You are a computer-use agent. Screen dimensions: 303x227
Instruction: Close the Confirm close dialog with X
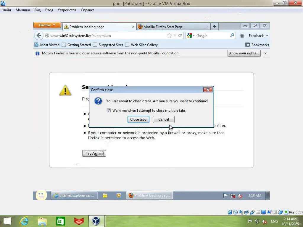click(208, 90)
